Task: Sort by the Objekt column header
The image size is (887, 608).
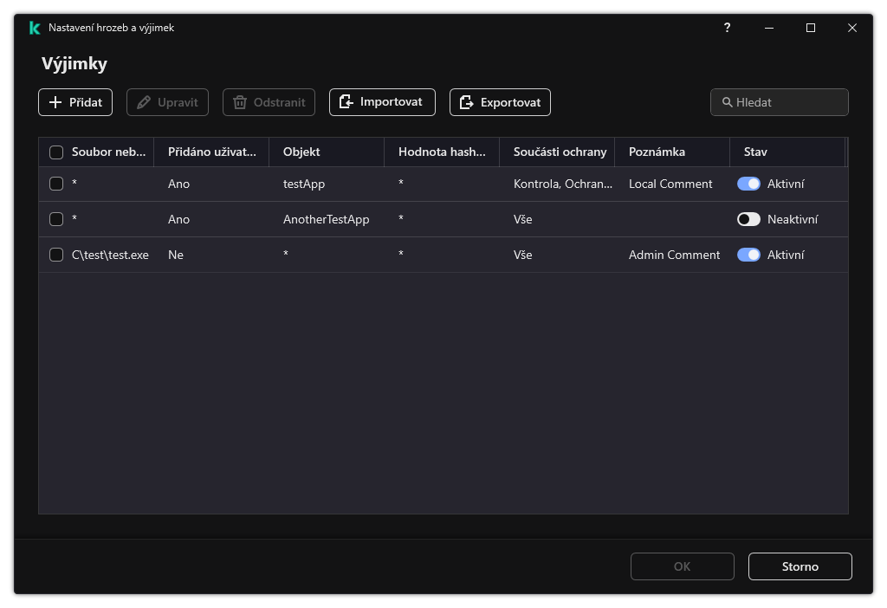Action: 301,152
